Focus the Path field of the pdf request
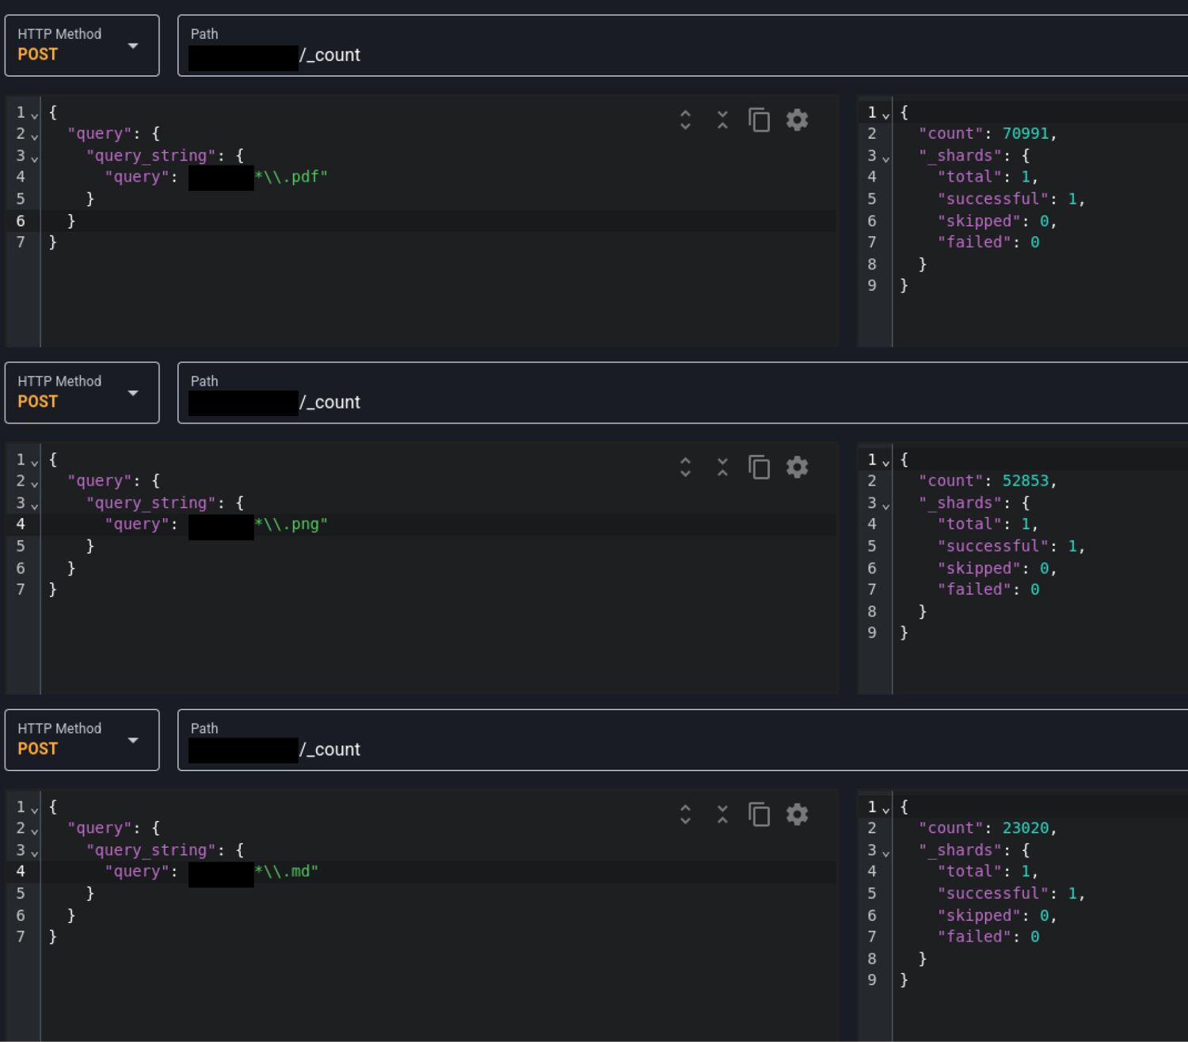Image resolution: width=1188 pixels, height=1042 pixels. click(683, 46)
